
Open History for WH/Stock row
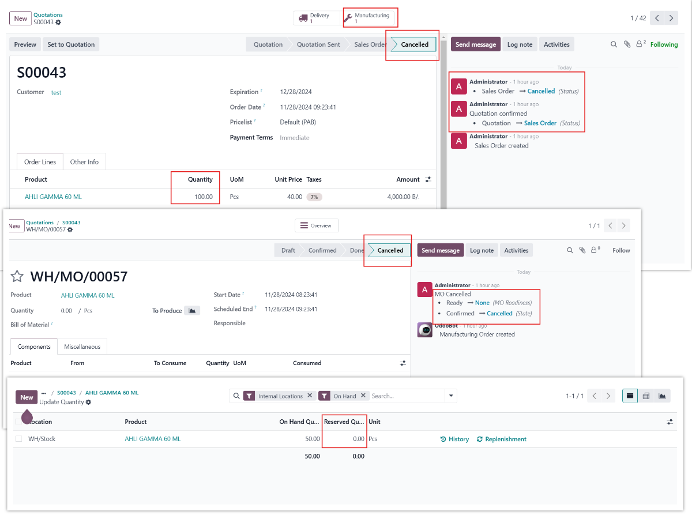[x=454, y=439]
